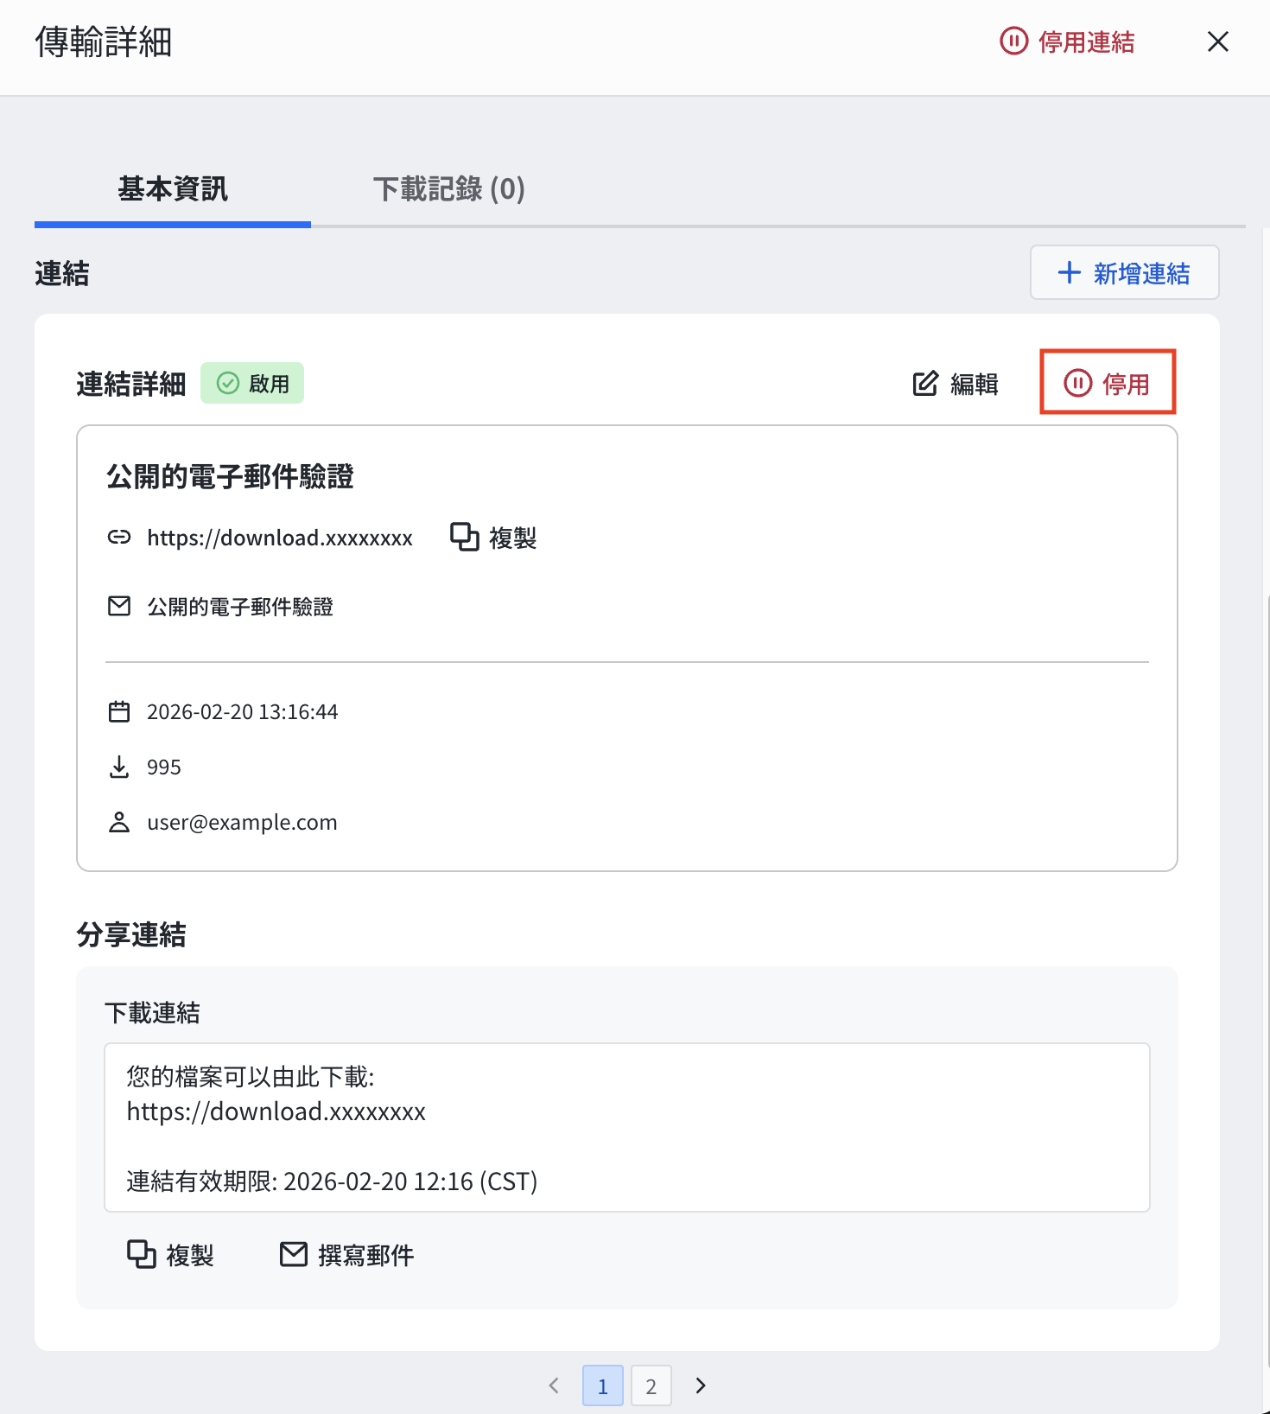The image size is (1270, 1414).
Task: Go to page 2 in pagination
Action: [x=651, y=1385]
